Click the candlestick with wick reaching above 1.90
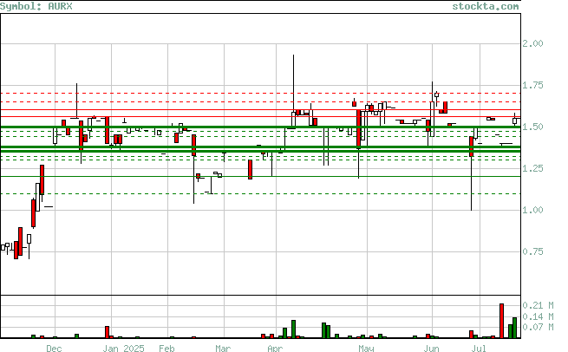568x352 pixels. coord(293,92)
